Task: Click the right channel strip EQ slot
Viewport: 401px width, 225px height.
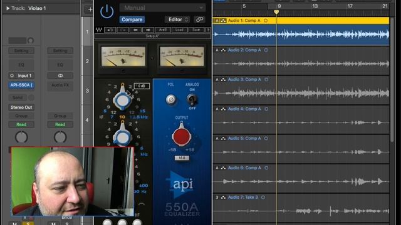Action: [x=60, y=65]
